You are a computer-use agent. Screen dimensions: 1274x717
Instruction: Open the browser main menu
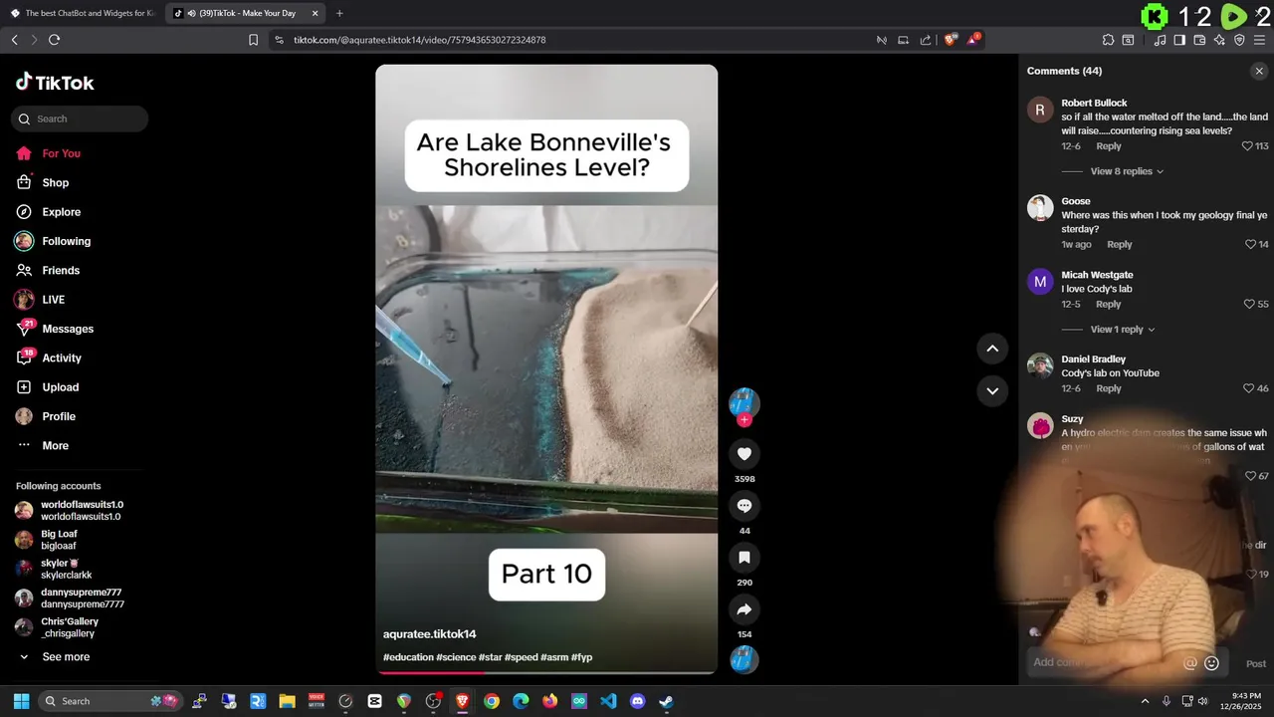click(1260, 40)
